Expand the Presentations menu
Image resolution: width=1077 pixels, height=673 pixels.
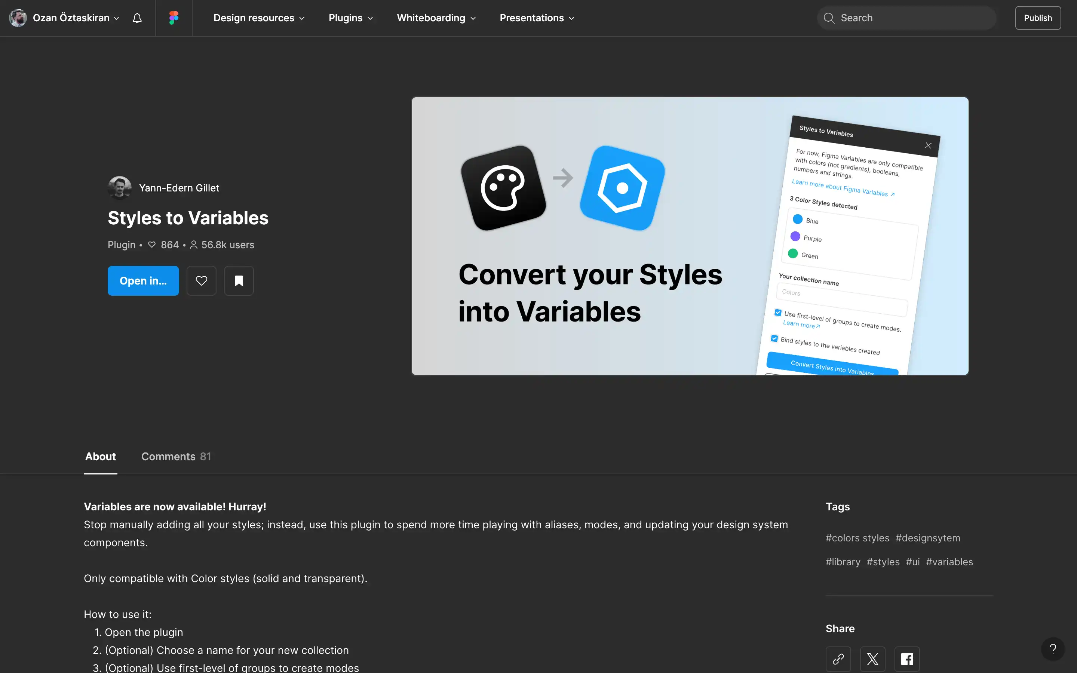(x=537, y=18)
